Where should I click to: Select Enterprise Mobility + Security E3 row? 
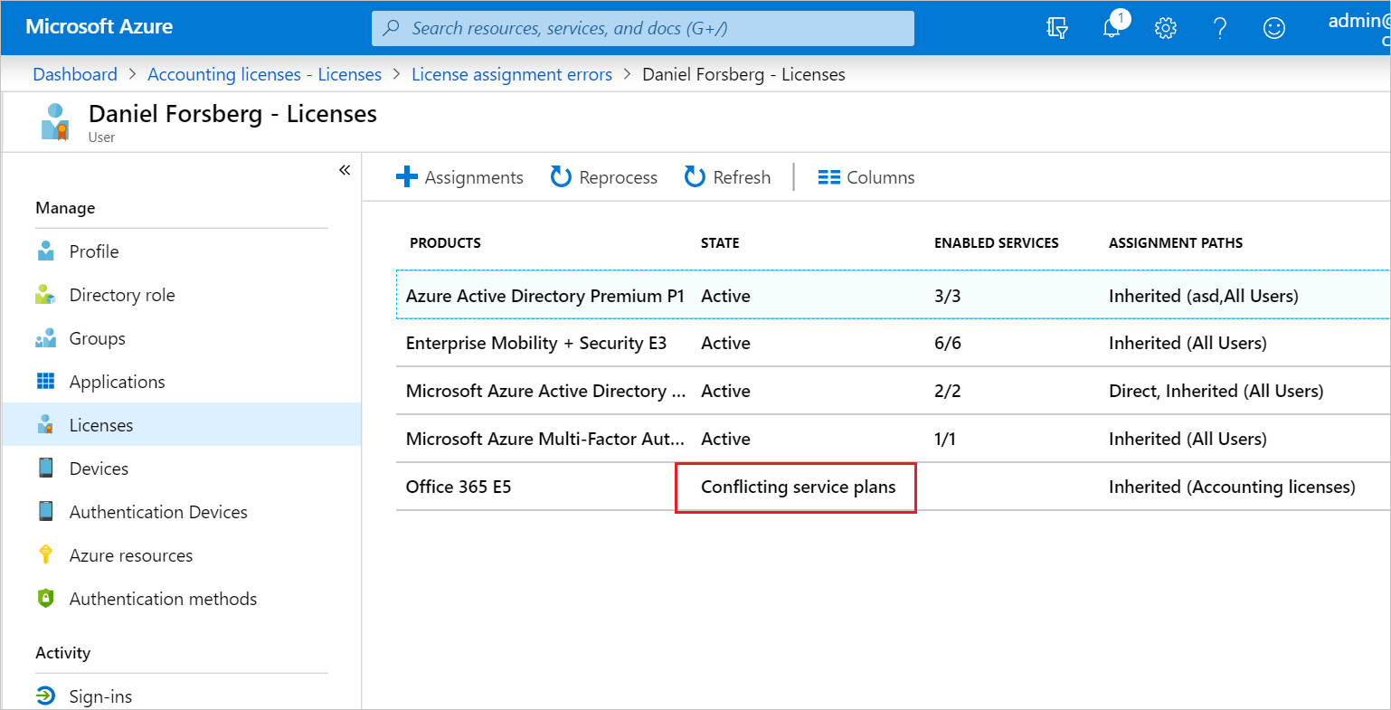tap(893, 343)
